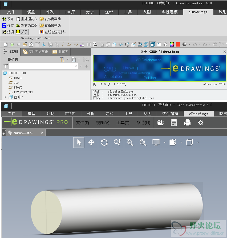Toggle wireframe display style
The height and width of the screenshot is (238, 227).
146,44
